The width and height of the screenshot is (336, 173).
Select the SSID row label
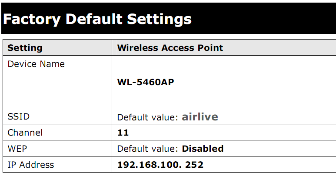[18, 116]
